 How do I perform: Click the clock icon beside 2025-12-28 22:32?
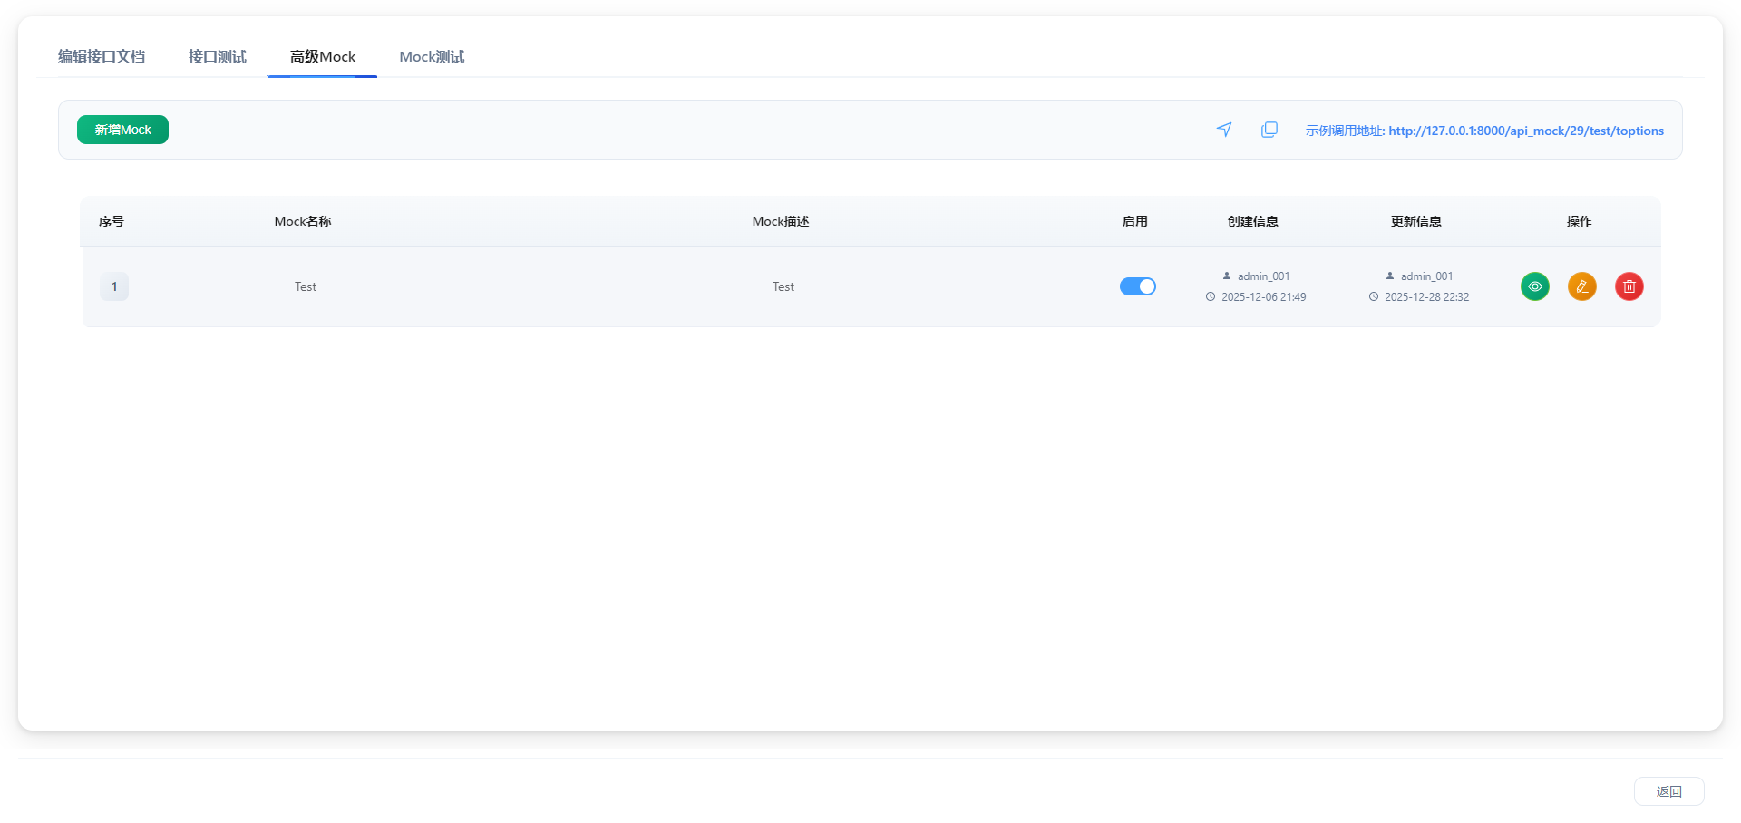point(1374,296)
